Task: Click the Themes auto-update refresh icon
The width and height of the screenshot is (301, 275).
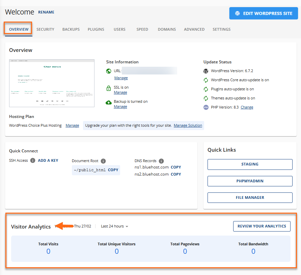Action: click(206, 98)
